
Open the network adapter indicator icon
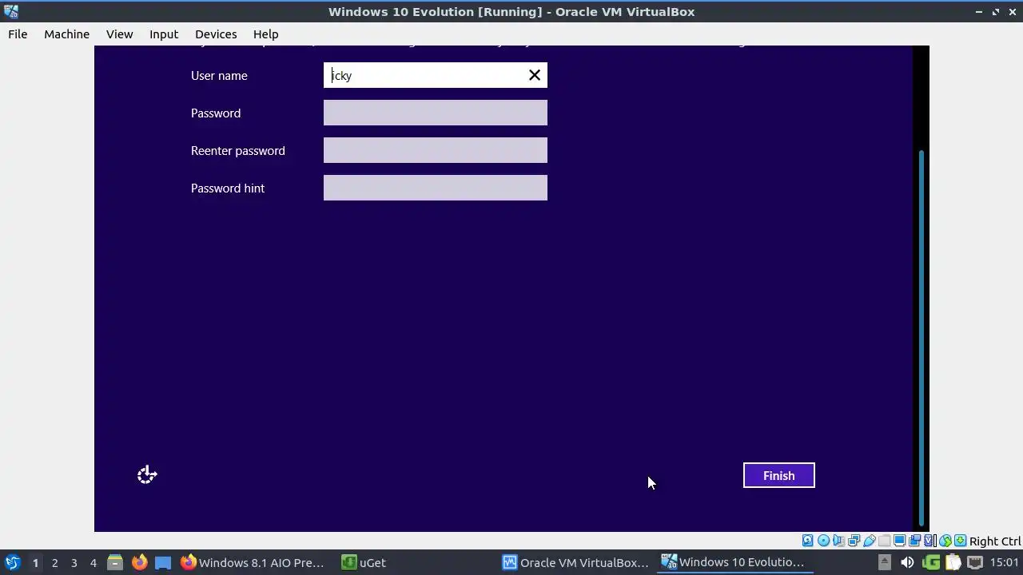tap(854, 541)
